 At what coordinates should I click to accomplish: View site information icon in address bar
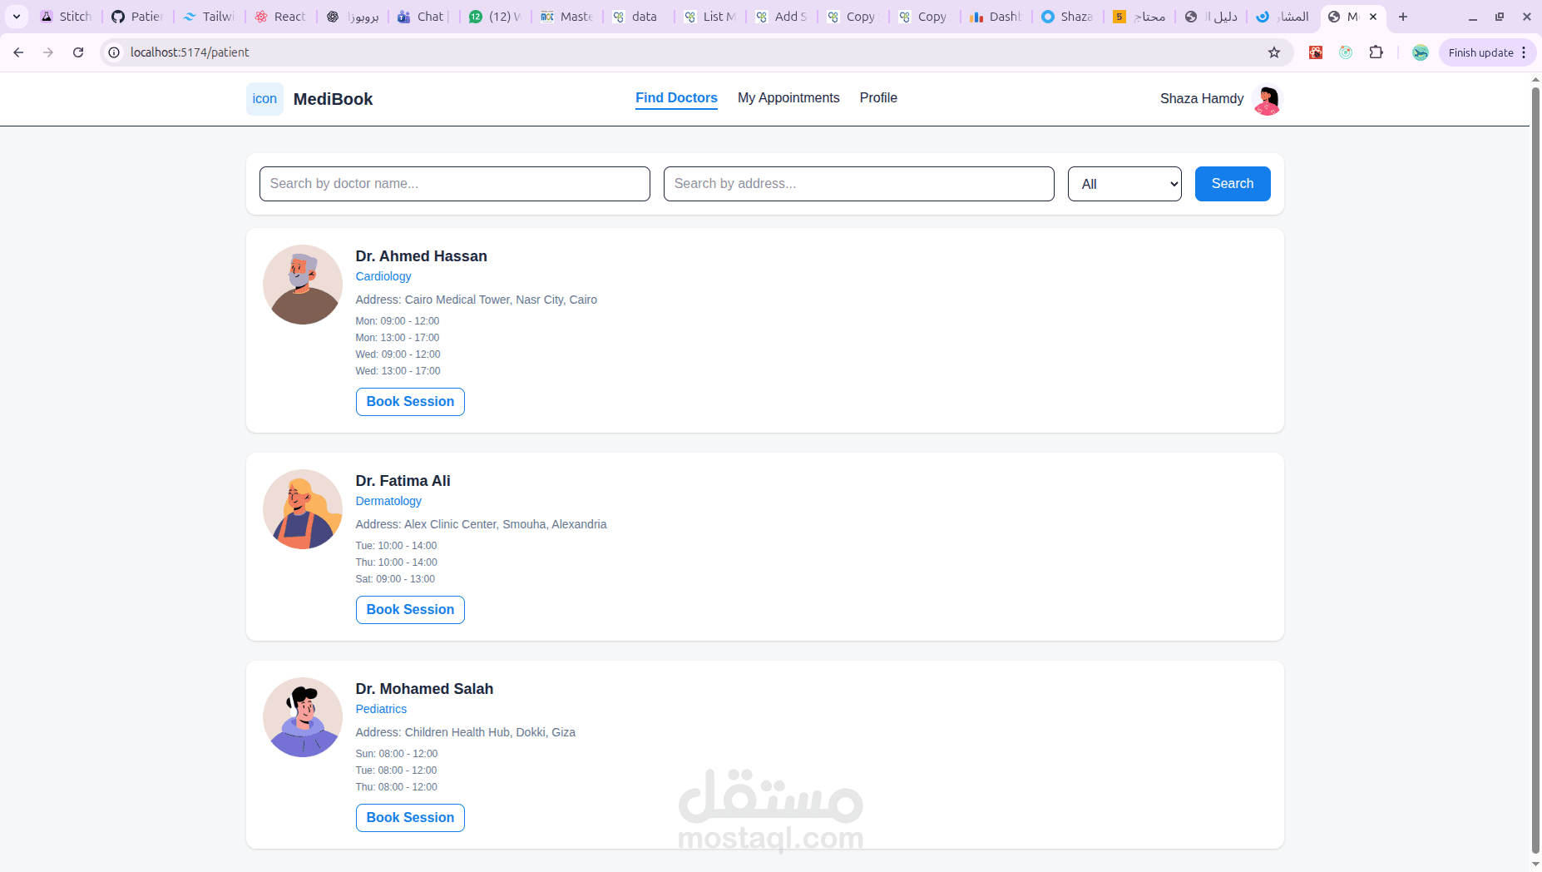coord(115,52)
